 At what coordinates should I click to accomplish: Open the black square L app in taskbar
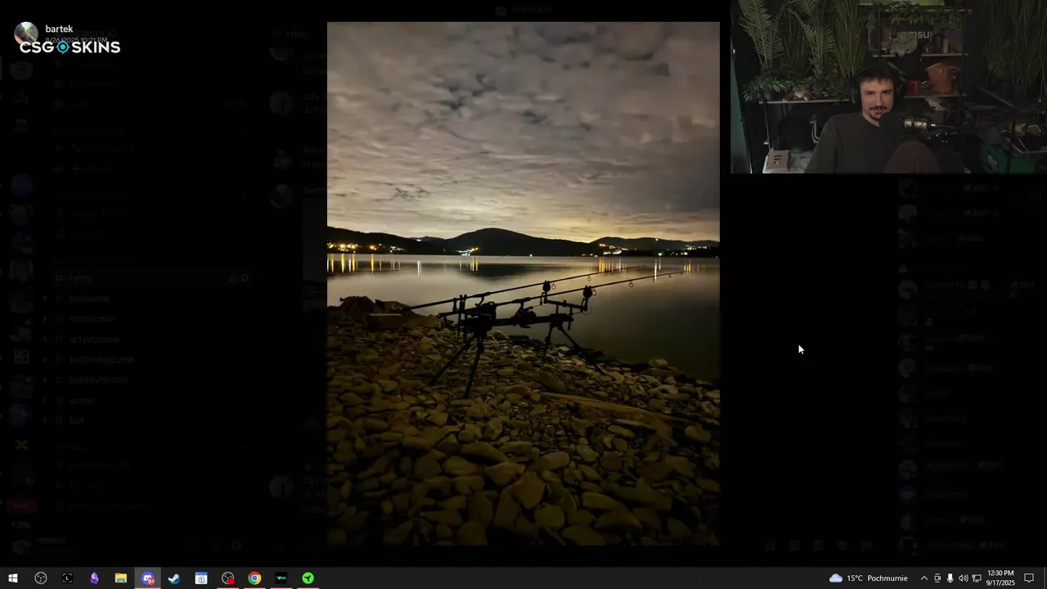click(67, 578)
